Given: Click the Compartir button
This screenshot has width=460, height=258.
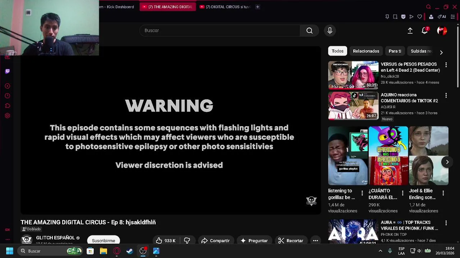Looking at the screenshot, I should pyautogui.click(x=215, y=240).
